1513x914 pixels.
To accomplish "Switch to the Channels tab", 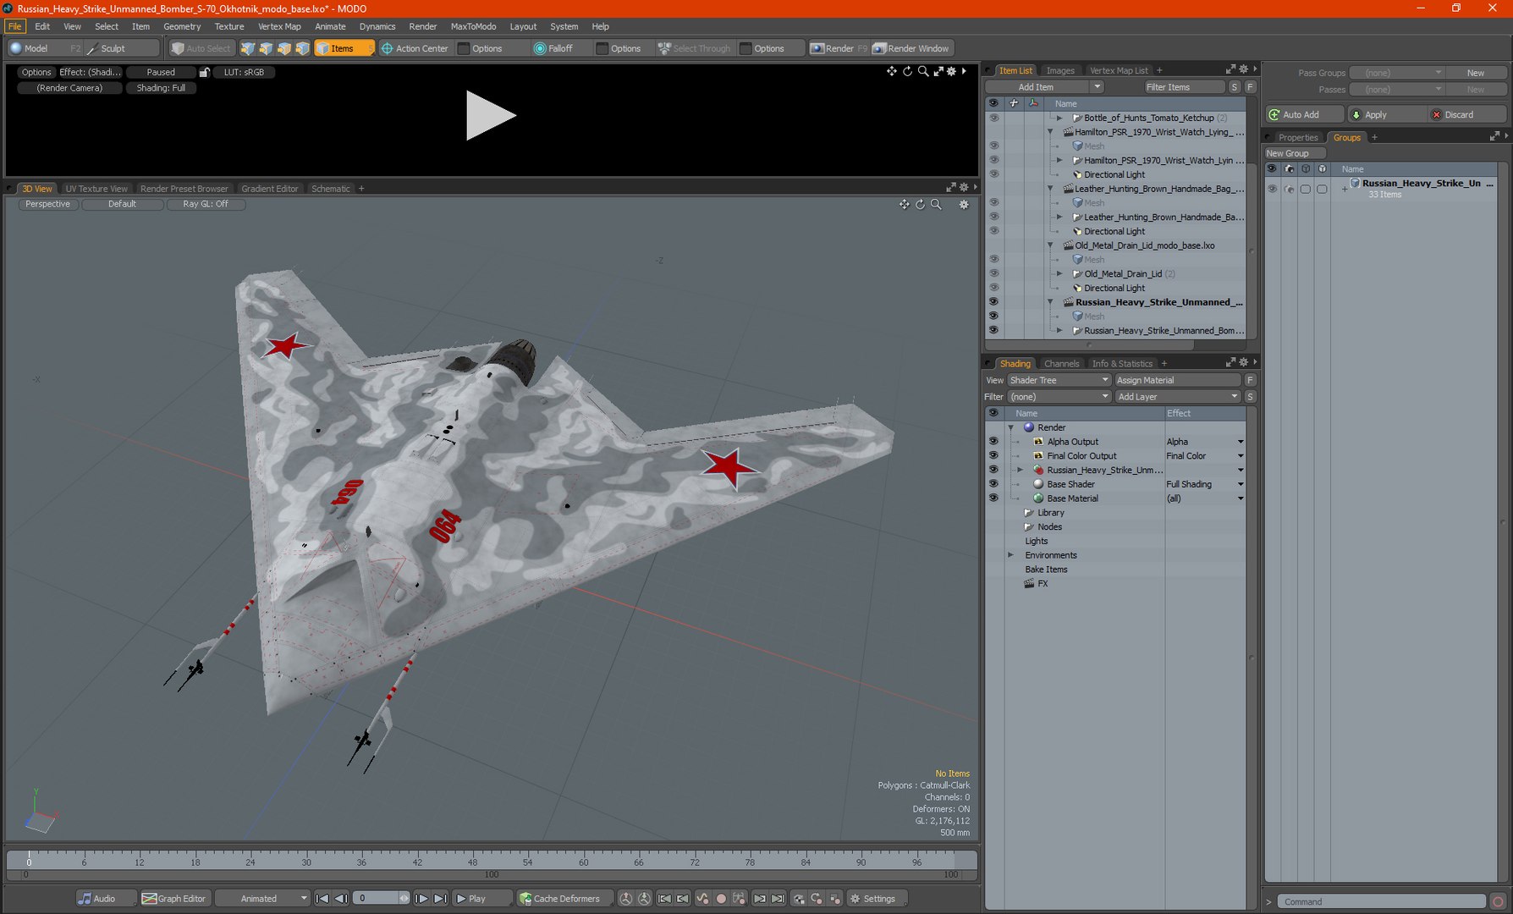I will (1061, 364).
